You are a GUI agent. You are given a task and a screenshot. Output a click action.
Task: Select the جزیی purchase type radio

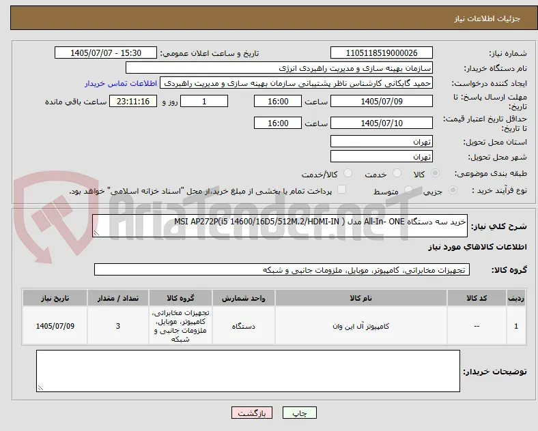pyautogui.click(x=453, y=190)
